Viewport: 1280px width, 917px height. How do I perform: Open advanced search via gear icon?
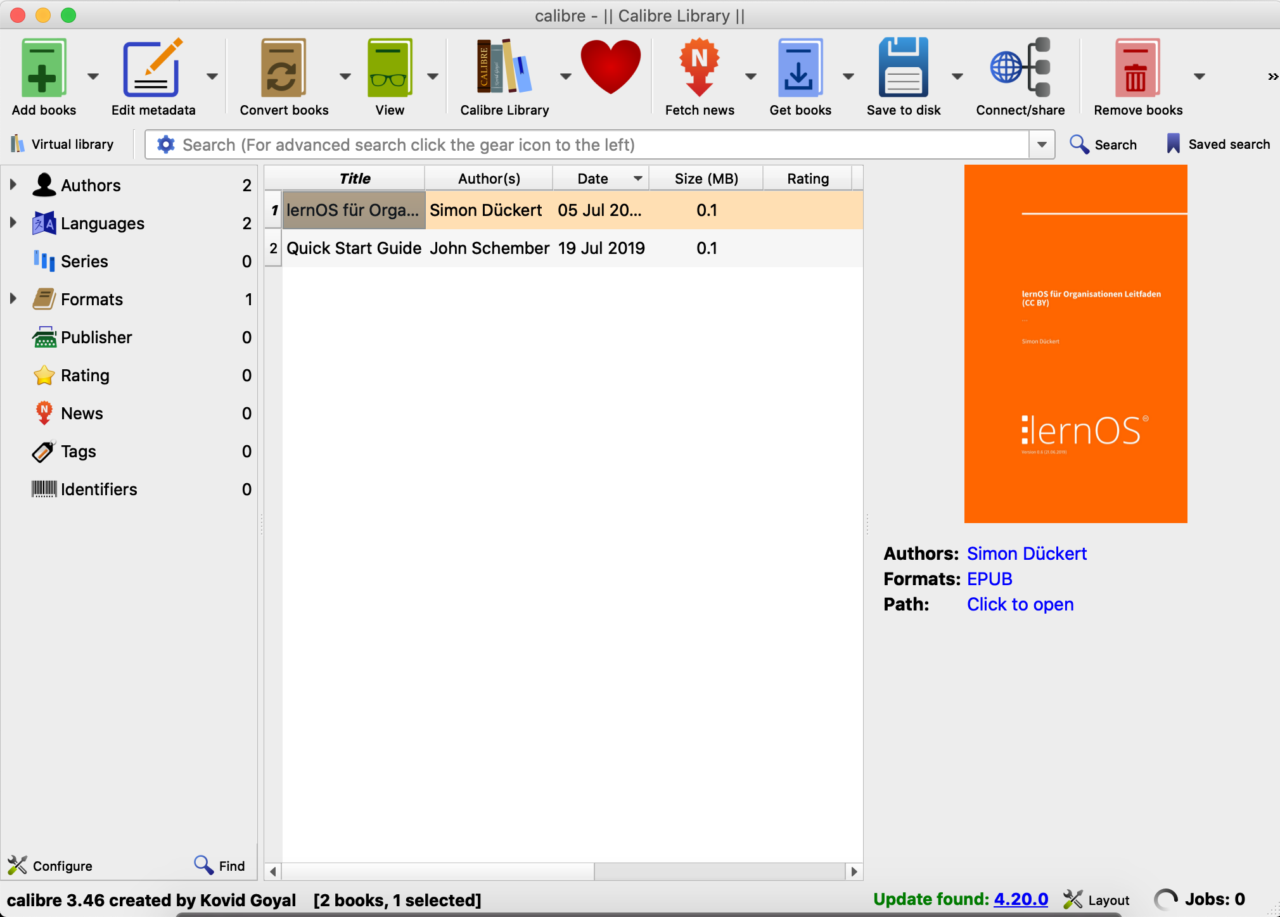tap(165, 144)
